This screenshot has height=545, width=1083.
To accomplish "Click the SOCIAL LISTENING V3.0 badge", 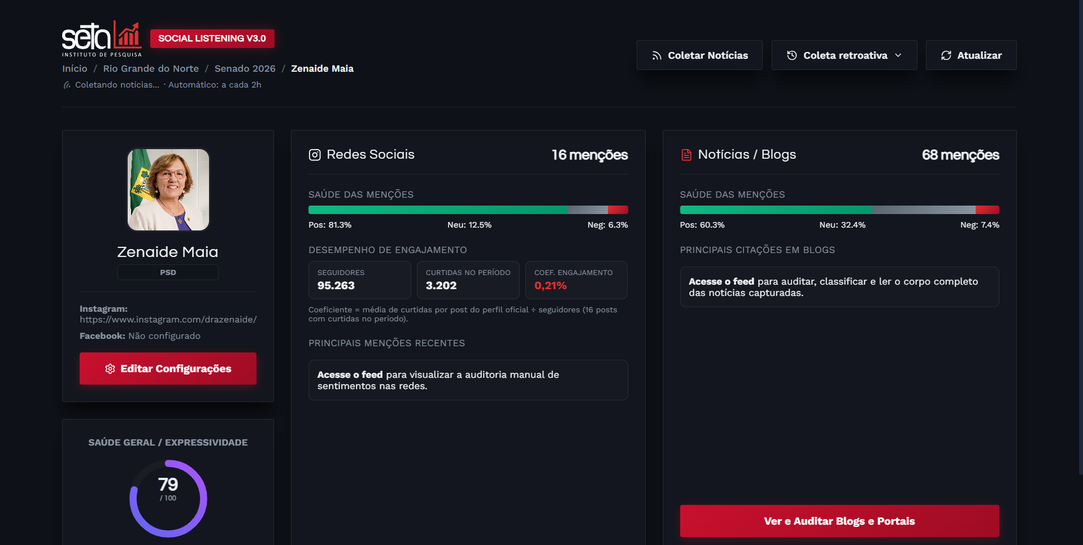I will (212, 38).
